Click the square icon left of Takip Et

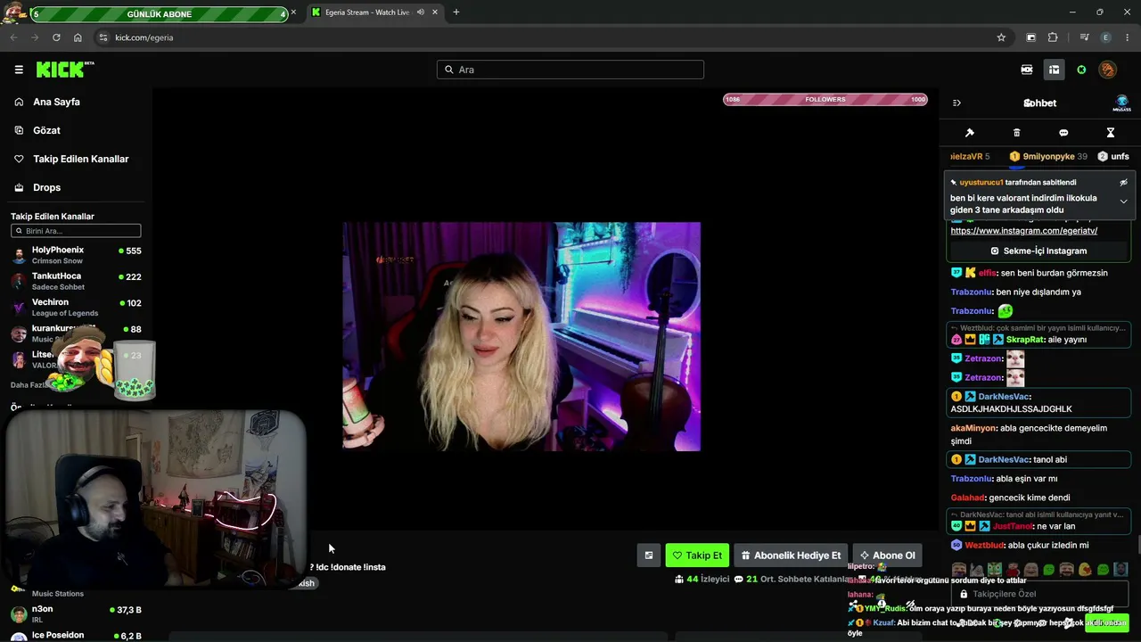tap(649, 556)
